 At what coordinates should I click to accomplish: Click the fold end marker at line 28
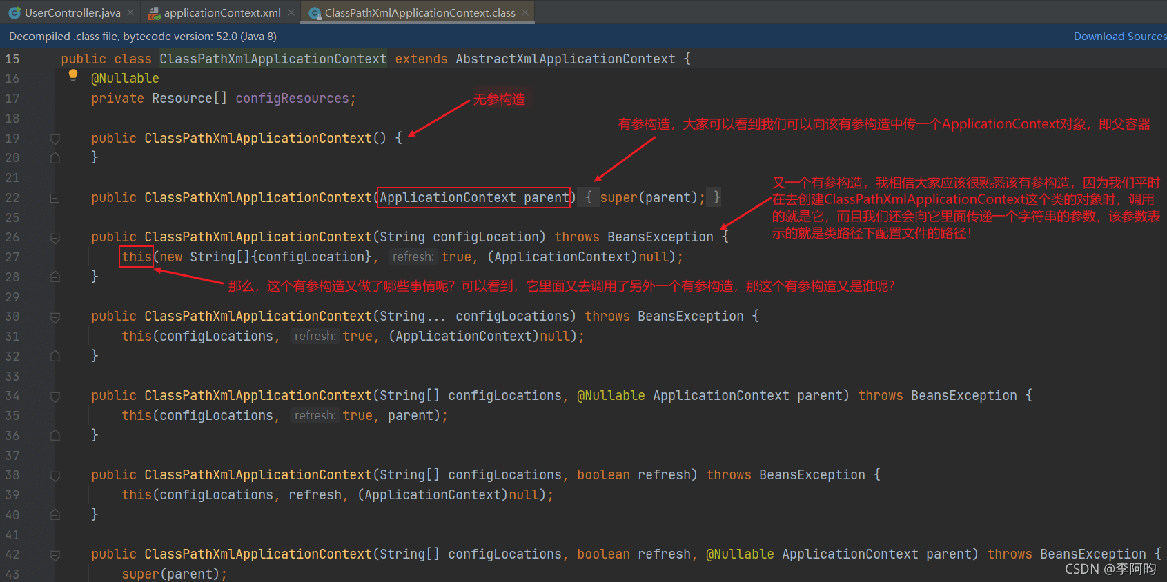[x=55, y=277]
